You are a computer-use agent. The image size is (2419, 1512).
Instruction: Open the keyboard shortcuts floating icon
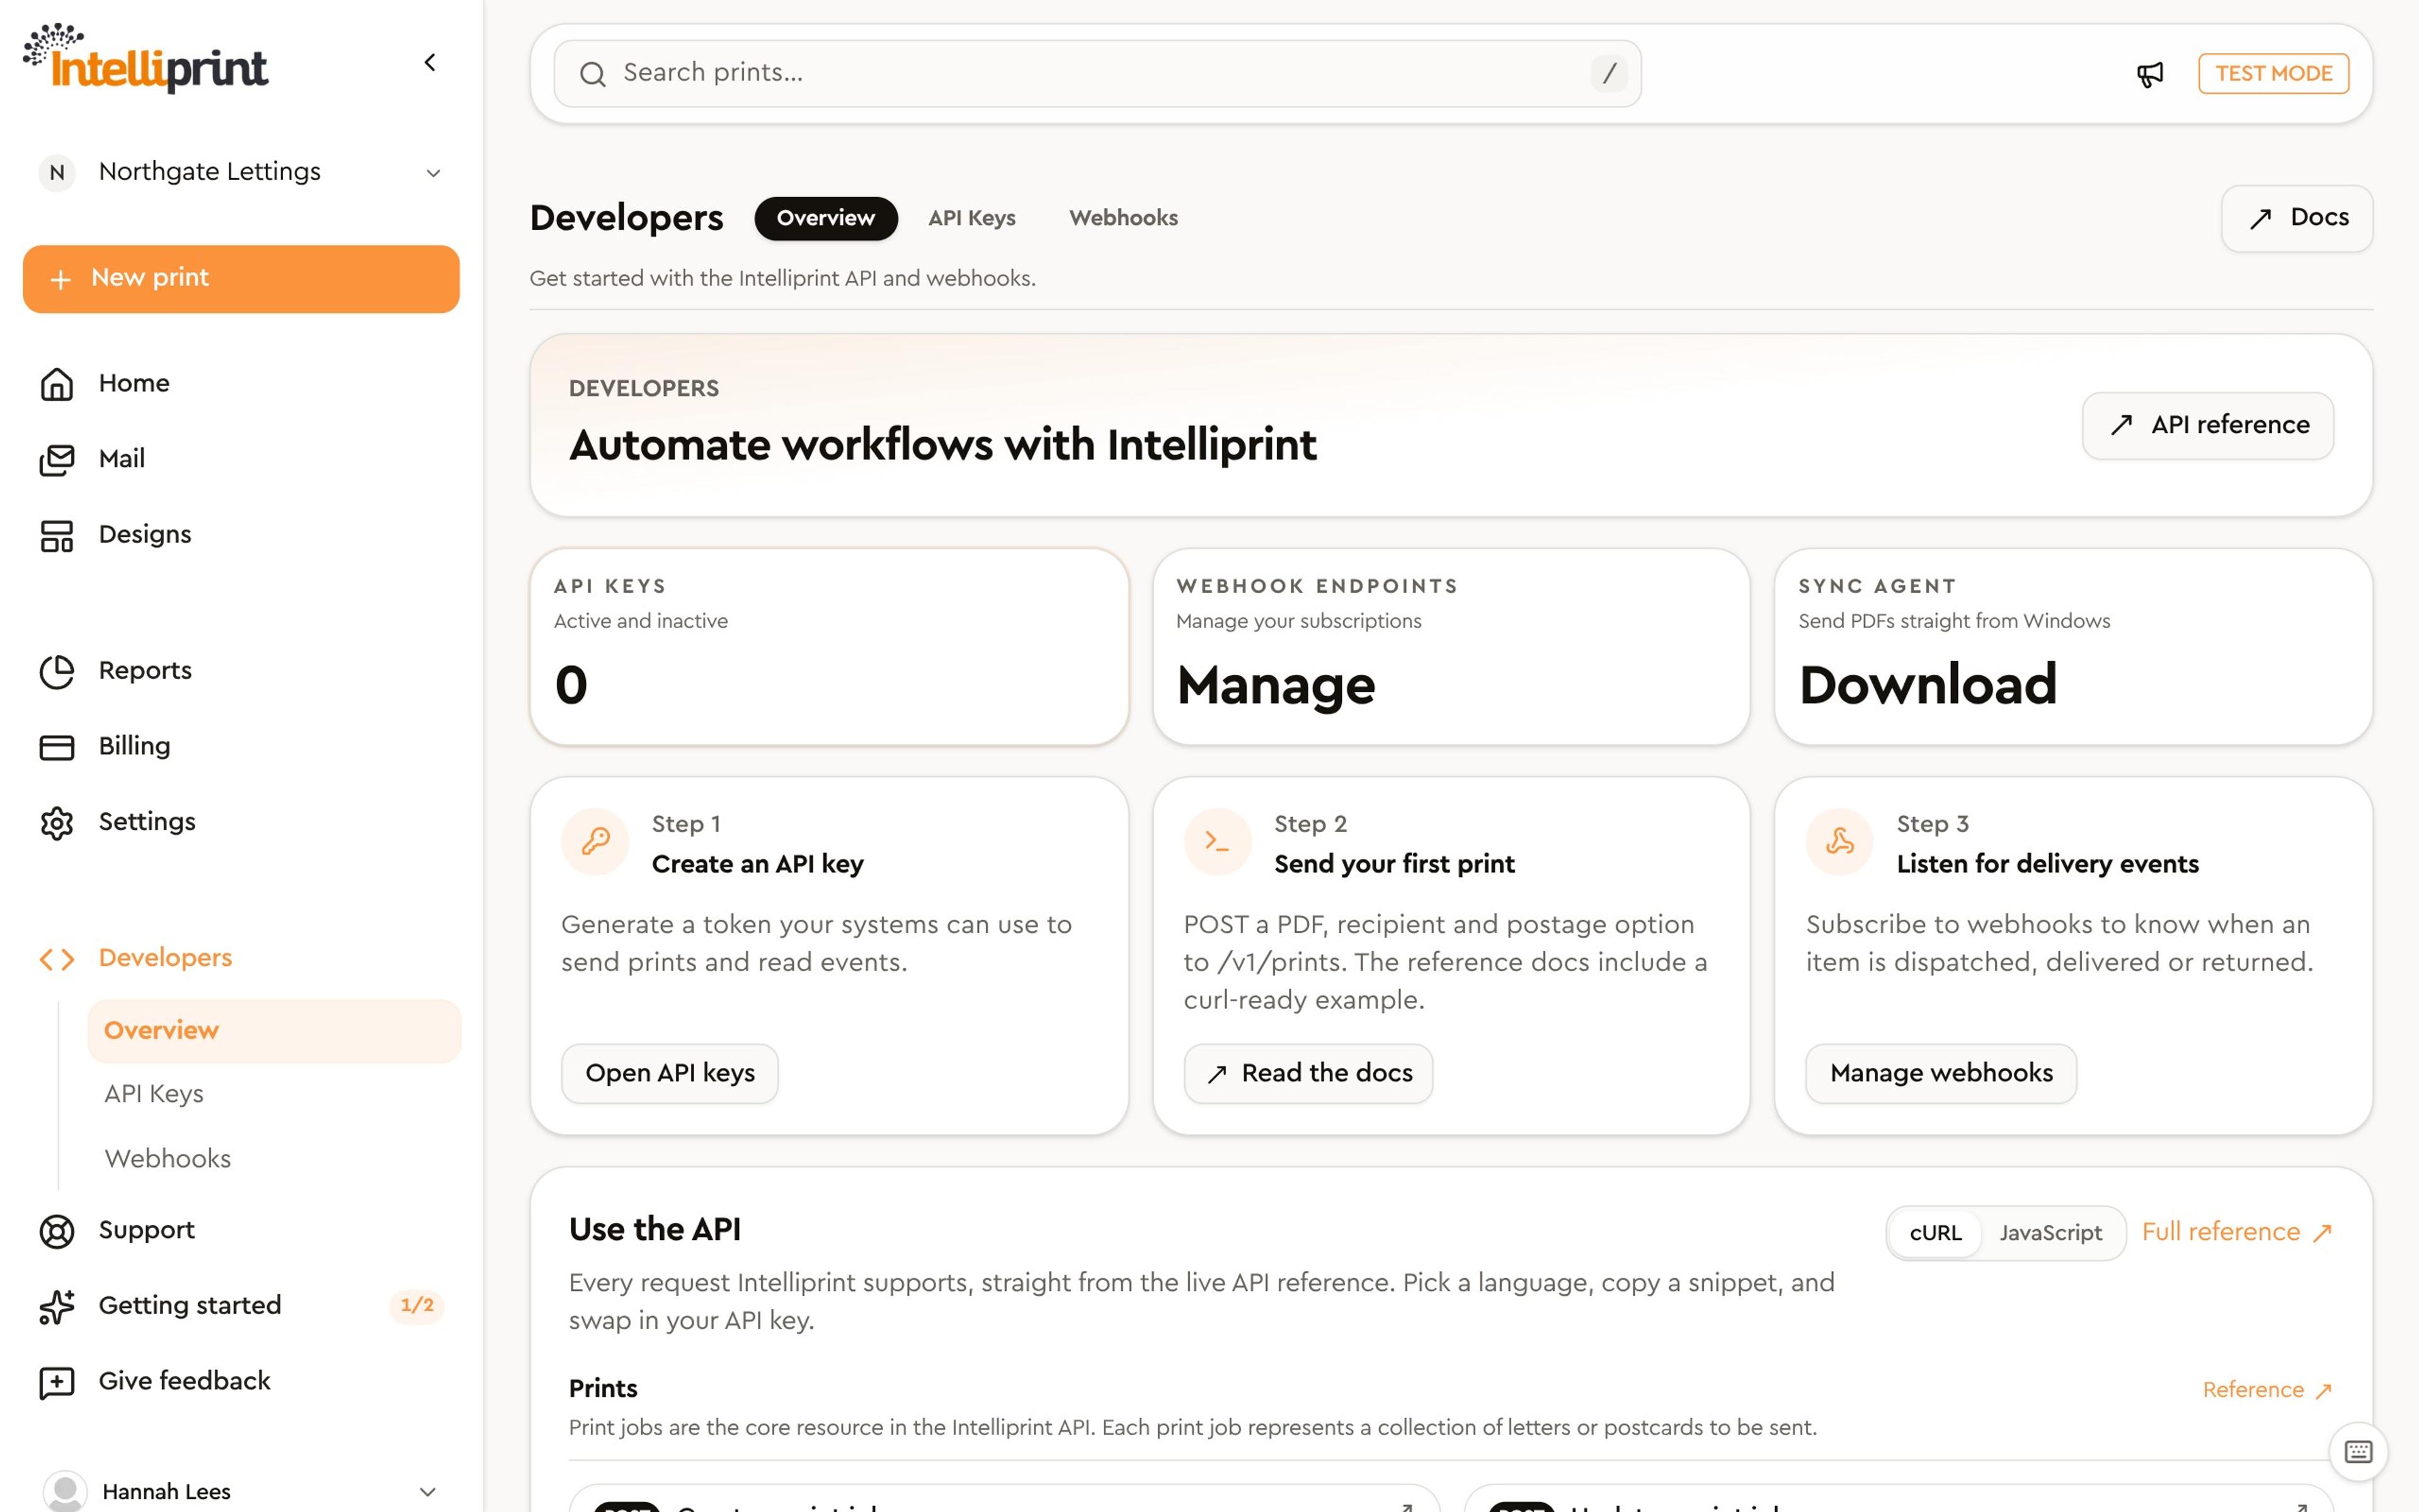[2358, 1451]
